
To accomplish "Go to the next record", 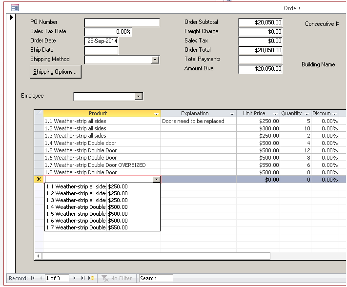I will pyautogui.click(x=75, y=278).
